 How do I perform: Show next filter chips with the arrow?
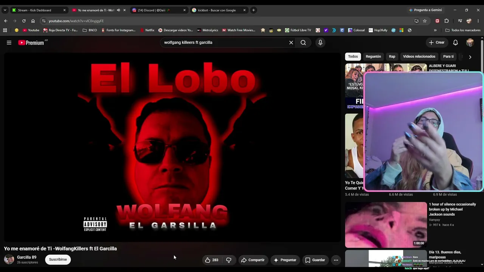pyautogui.click(x=470, y=57)
